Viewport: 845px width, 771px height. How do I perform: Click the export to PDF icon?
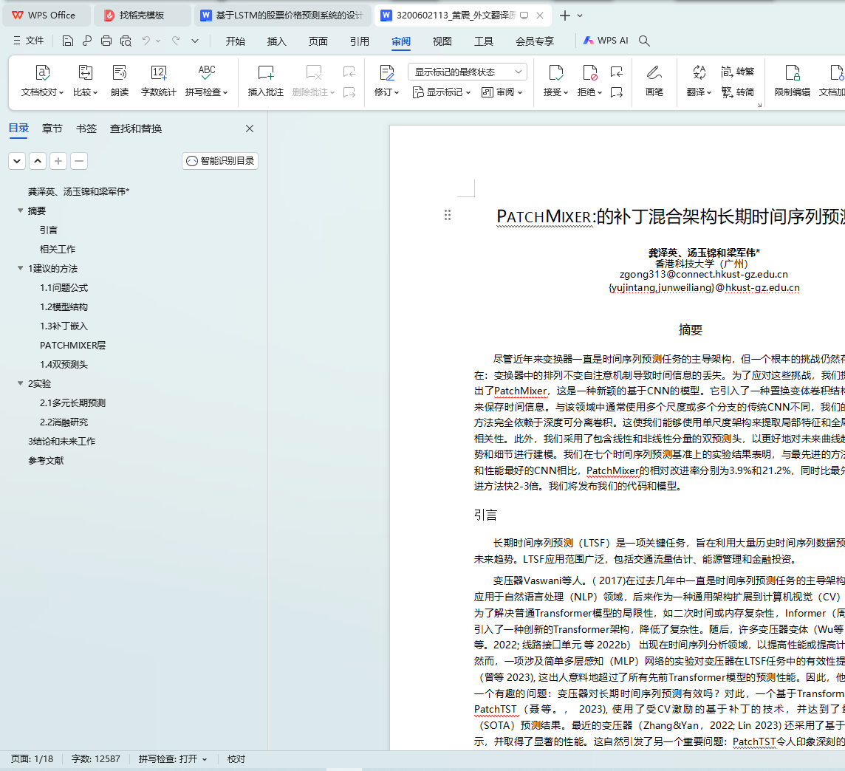(x=86, y=41)
